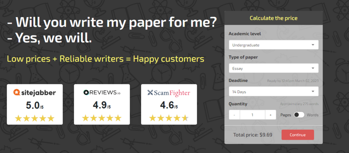
Task: Toggle the Pages/Words quantity switch
Action: pos(299,115)
